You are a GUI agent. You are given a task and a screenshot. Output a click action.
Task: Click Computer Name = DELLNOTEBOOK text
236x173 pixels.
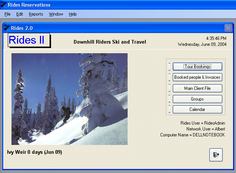[193, 135]
